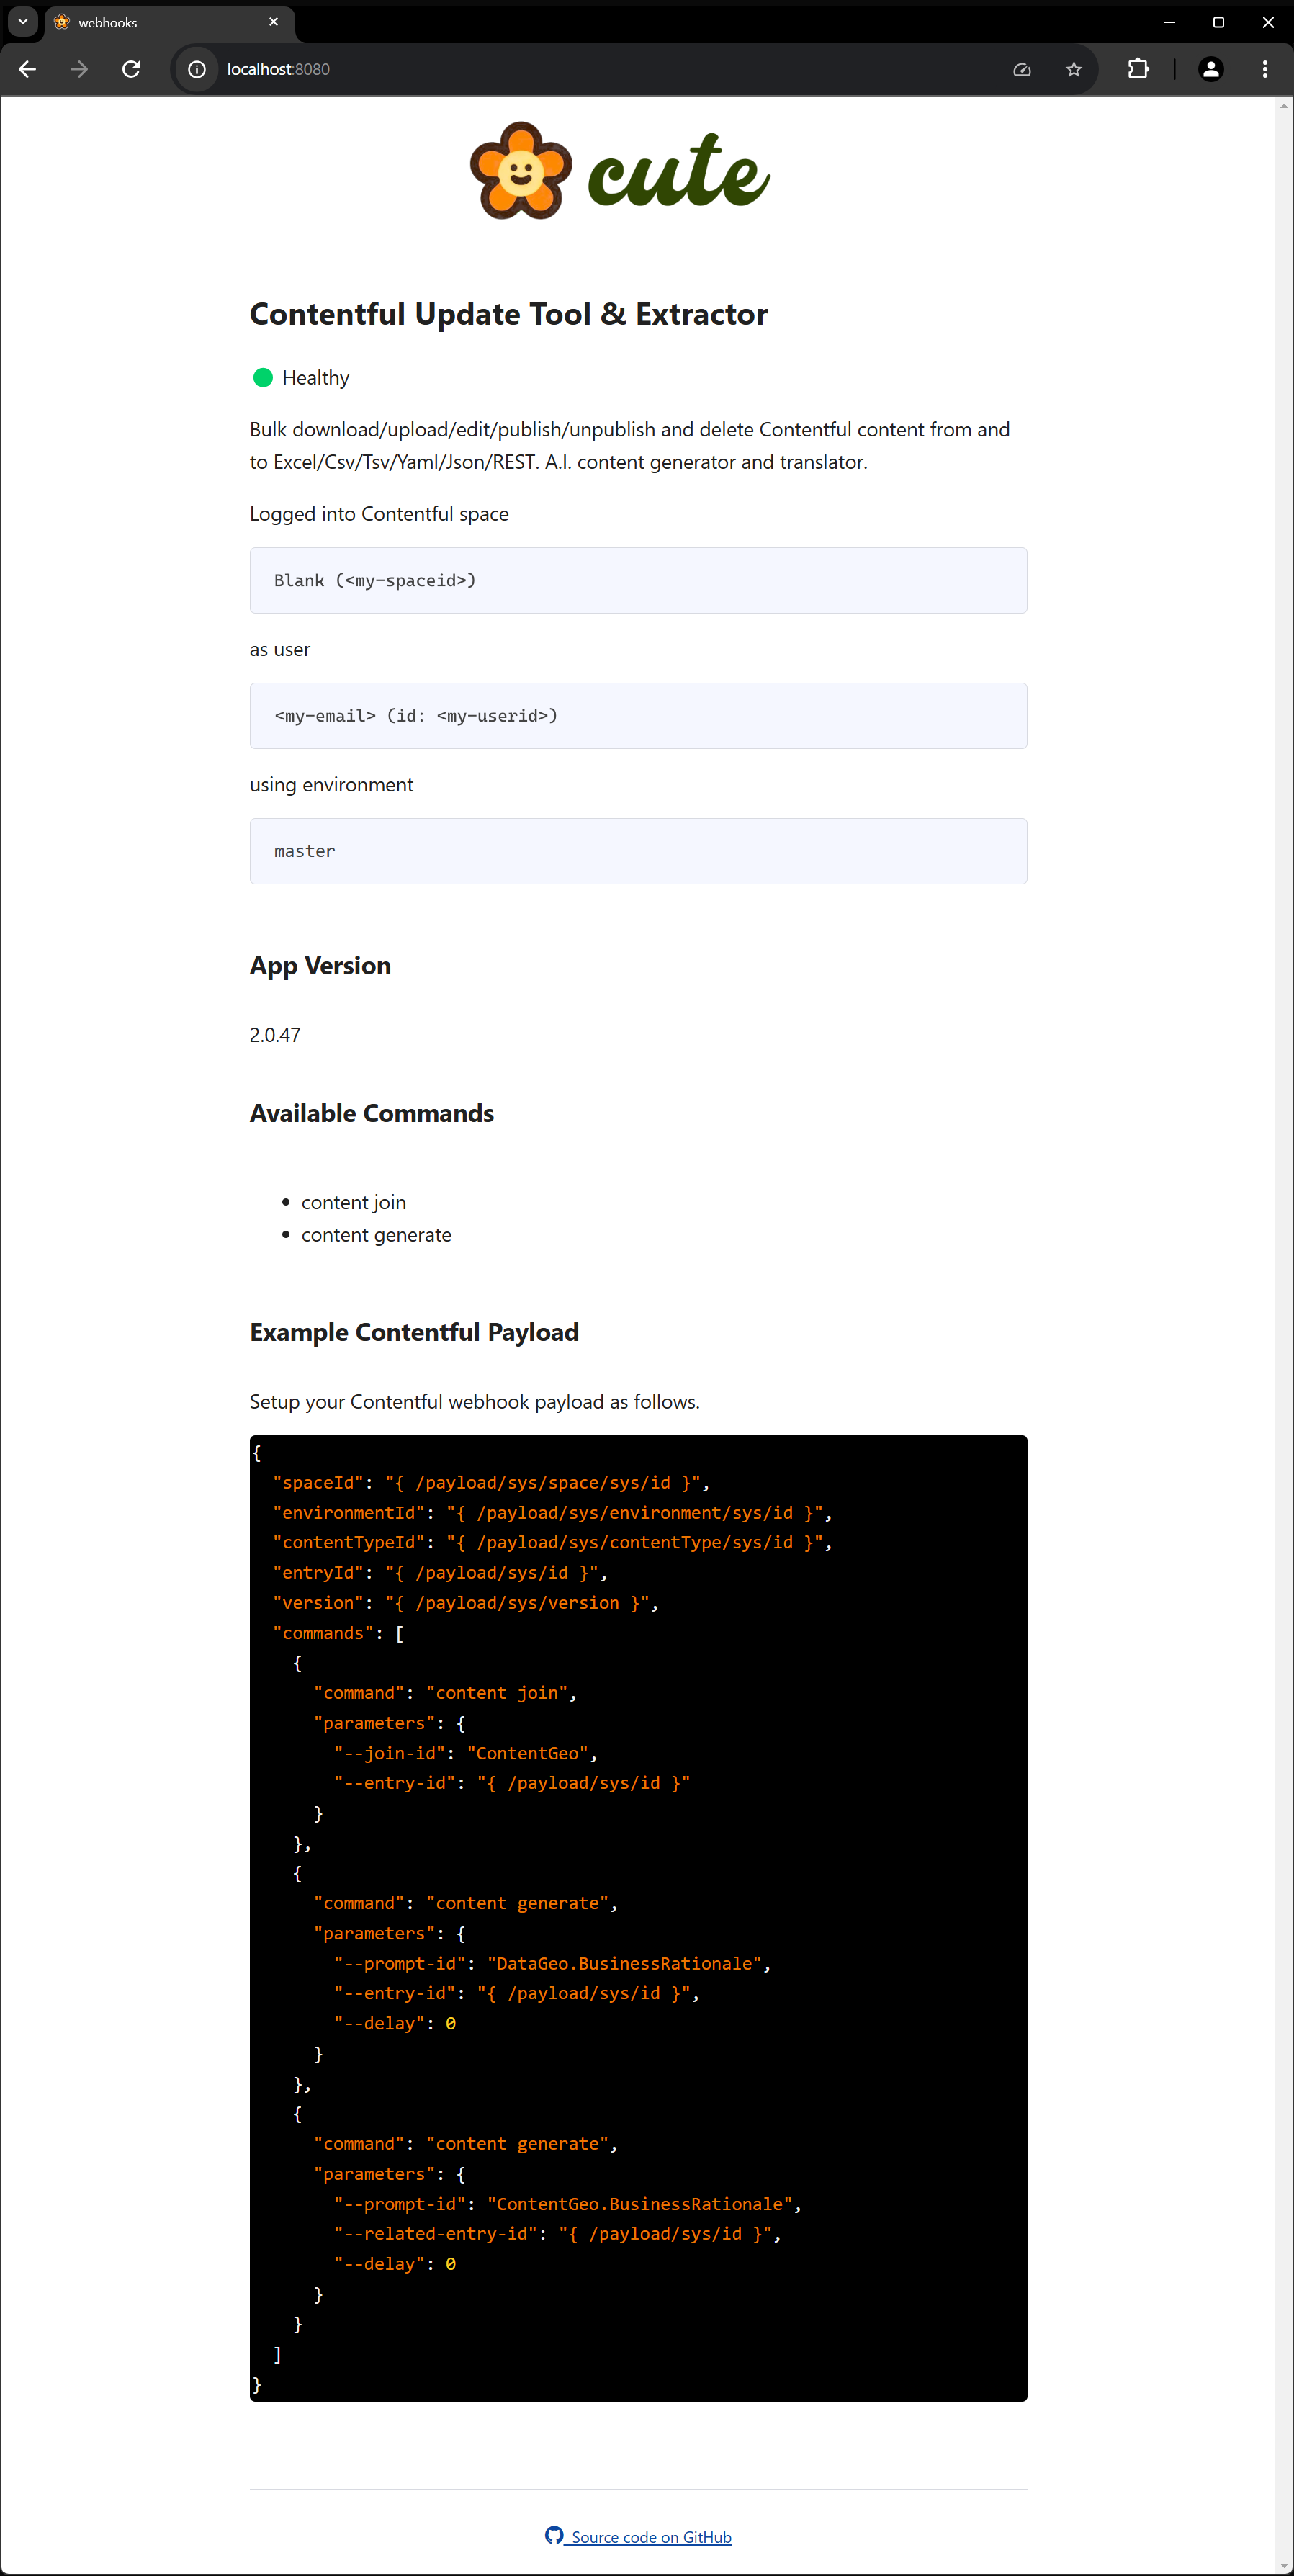This screenshot has height=2576, width=1294.
Task: Click the Available Commands heading
Action: click(x=372, y=1113)
